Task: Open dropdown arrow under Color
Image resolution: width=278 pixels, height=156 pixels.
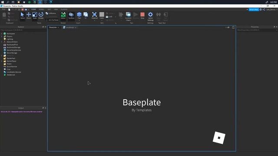Action: (102, 20)
